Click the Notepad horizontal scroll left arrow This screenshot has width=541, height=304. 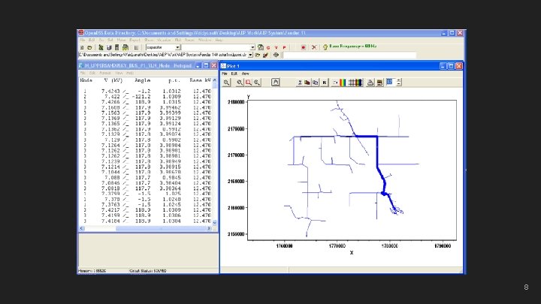coord(82,228)
